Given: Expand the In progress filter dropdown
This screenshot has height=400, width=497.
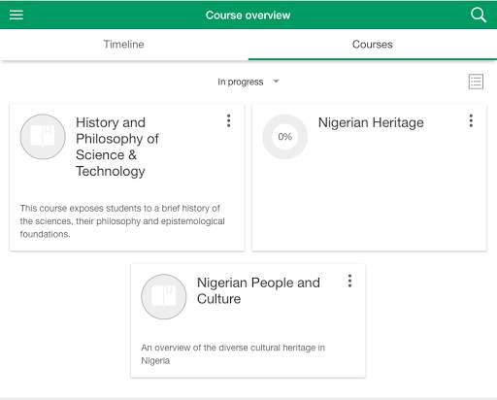Looking at the screenshot, I should pos(248,82).
